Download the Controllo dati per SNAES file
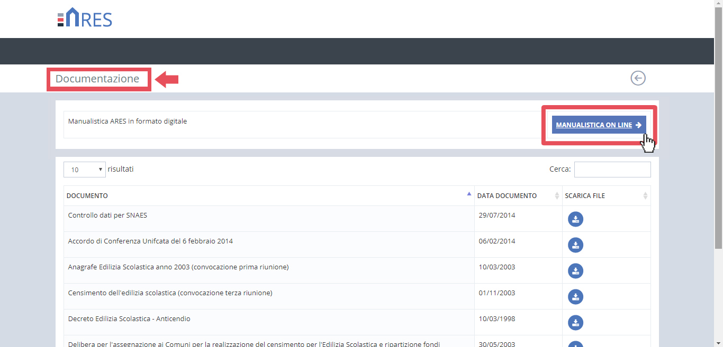 click(x=575, y=219)
